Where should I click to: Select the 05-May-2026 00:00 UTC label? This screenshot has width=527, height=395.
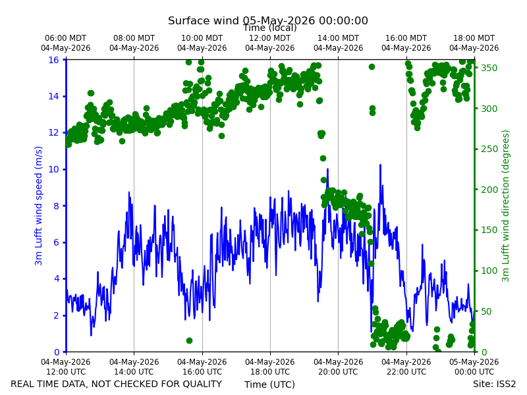coord(474,367)
